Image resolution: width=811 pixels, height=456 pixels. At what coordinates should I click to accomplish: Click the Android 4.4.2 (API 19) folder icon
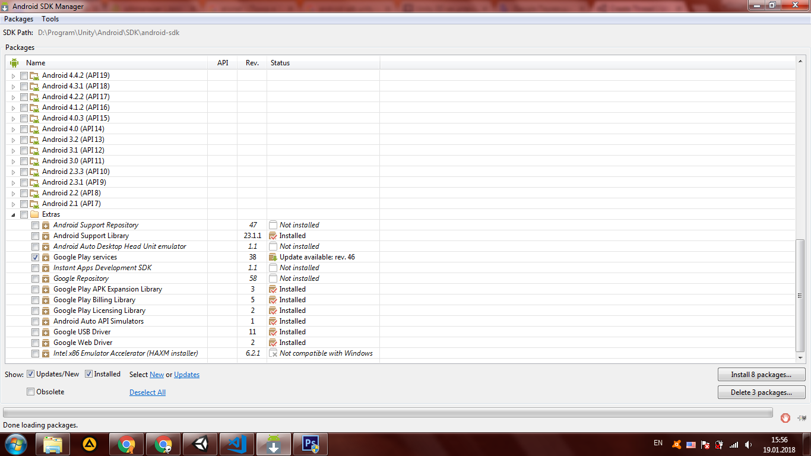34,75
